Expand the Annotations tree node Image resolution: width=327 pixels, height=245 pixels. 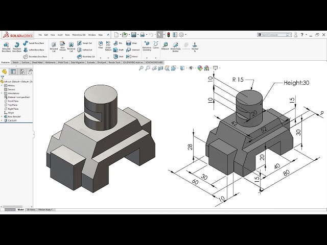point(2,93)
